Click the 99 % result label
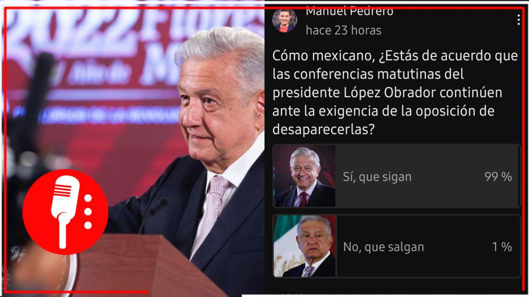This screenshot has height=297, width=529. click(498, 177)
